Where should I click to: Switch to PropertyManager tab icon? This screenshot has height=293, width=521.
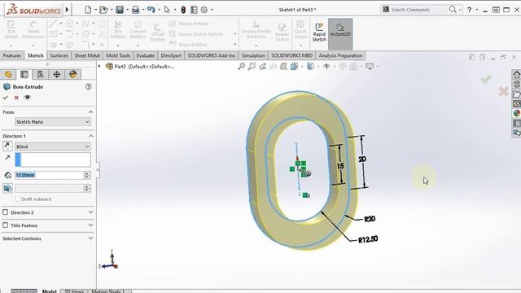(x=24, y=74)
